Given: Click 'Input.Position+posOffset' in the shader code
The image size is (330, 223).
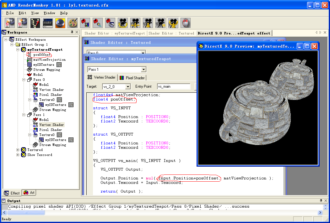Looking at the screenshot, I should (x=189, y=178).
